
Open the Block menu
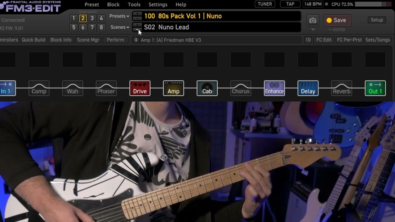coord(113,5)
